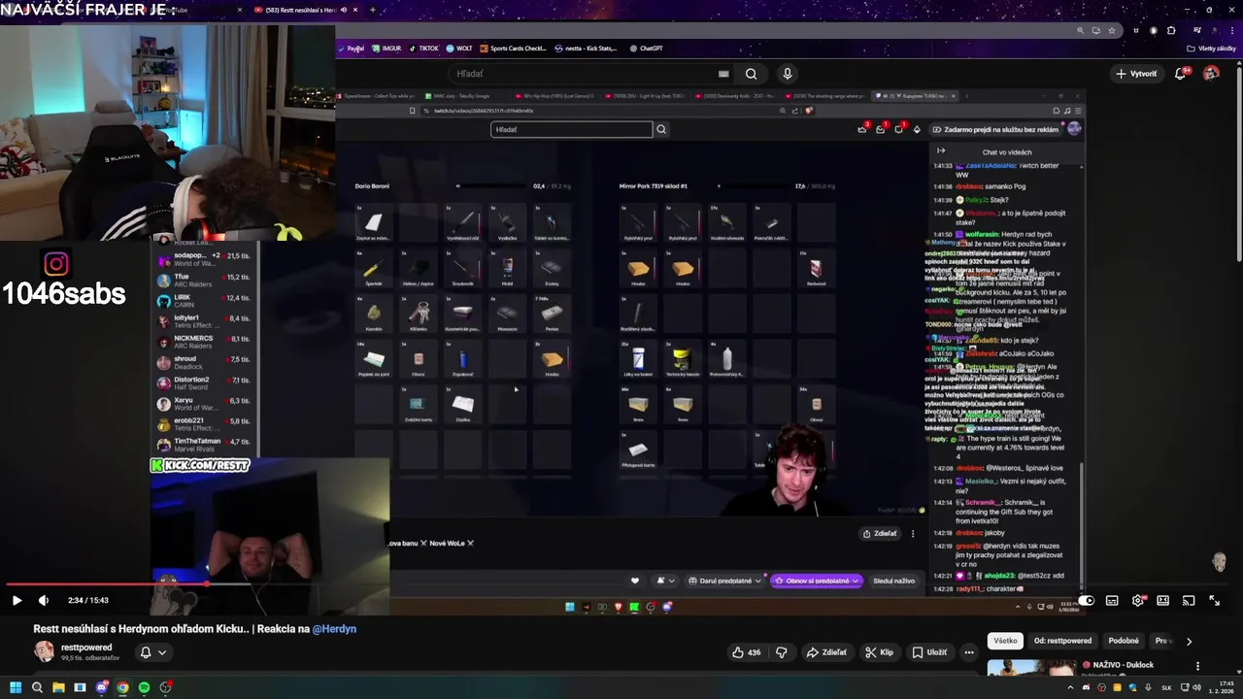Screen dimensions: 1243x699
Task: Open OBS Studio from the taskbar
Action: [165, 687]
